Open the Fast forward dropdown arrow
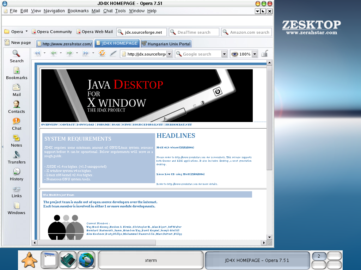Image resolution: width=361 pixels, height=270 pixels. click(93, 53)
